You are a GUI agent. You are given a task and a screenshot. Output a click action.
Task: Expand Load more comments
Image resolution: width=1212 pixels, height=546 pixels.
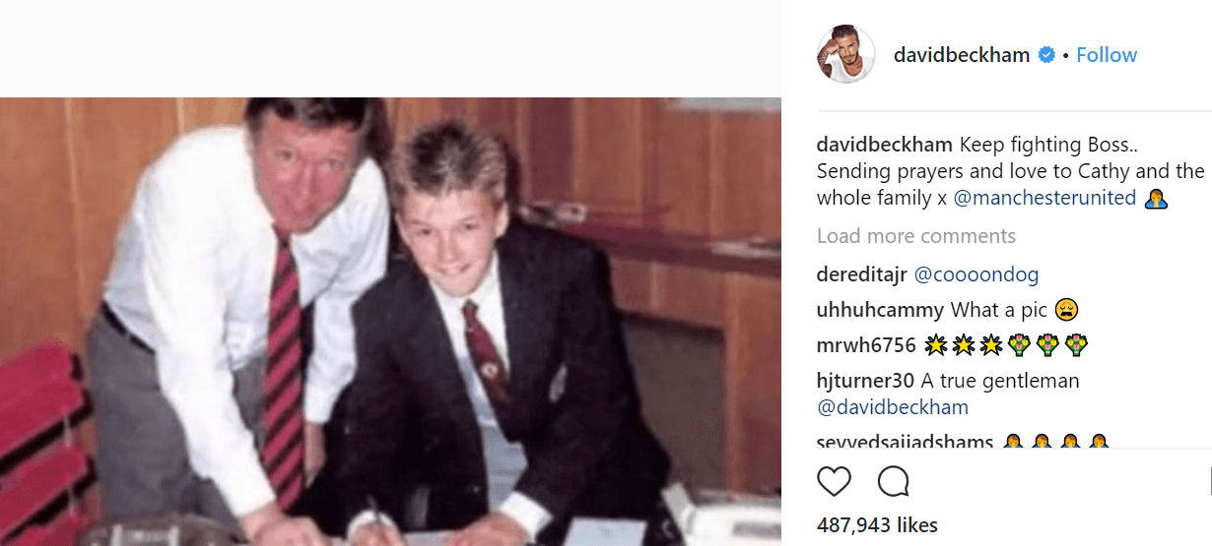coord(916,236)
